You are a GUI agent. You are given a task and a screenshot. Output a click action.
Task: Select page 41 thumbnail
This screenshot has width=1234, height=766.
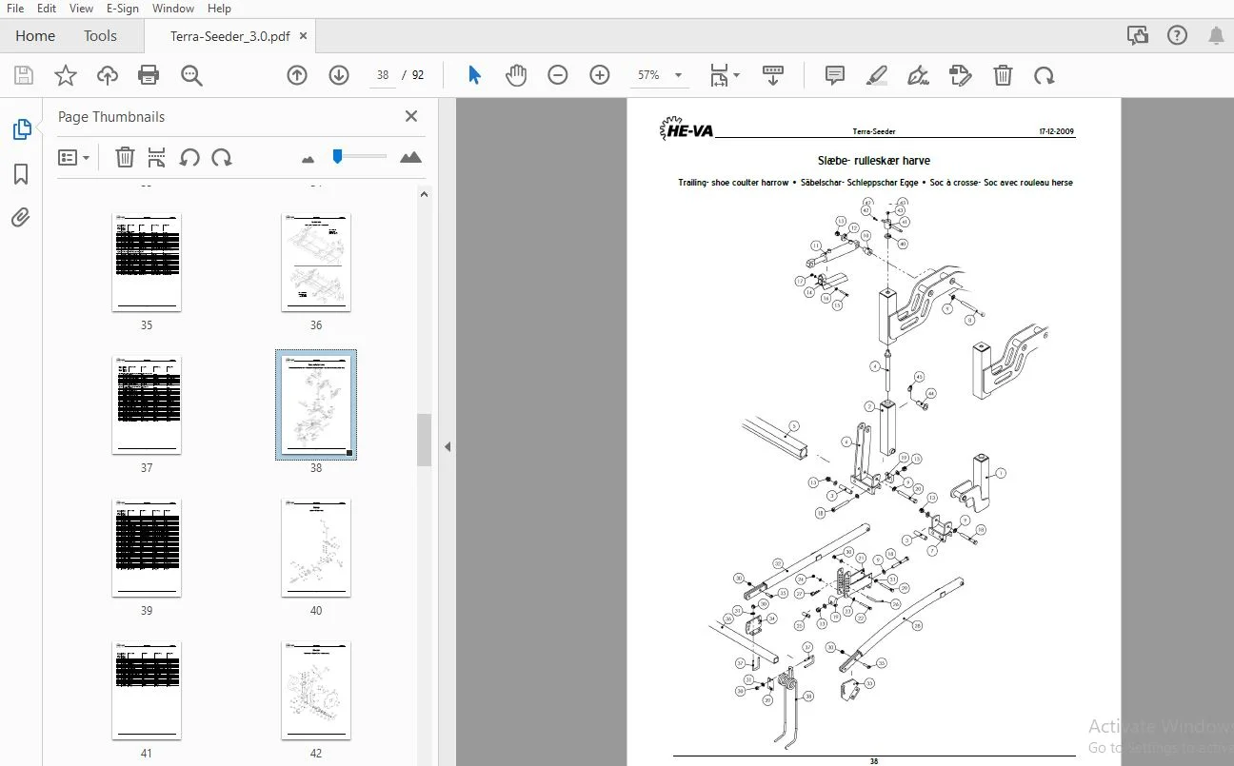[x=147, y=690]
